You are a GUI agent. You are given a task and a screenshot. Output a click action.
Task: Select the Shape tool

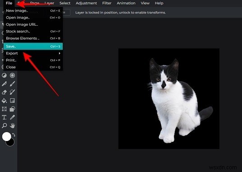click(x=12, y=109)
